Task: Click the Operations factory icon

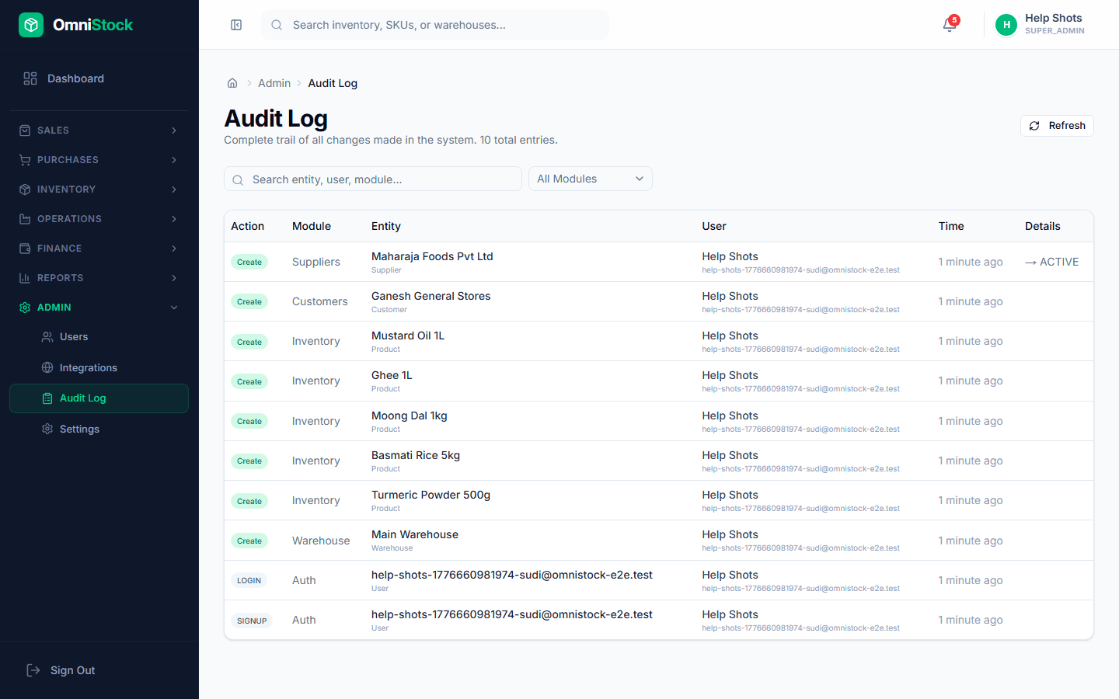Action: pyautogui.click(x=25, y=219)
